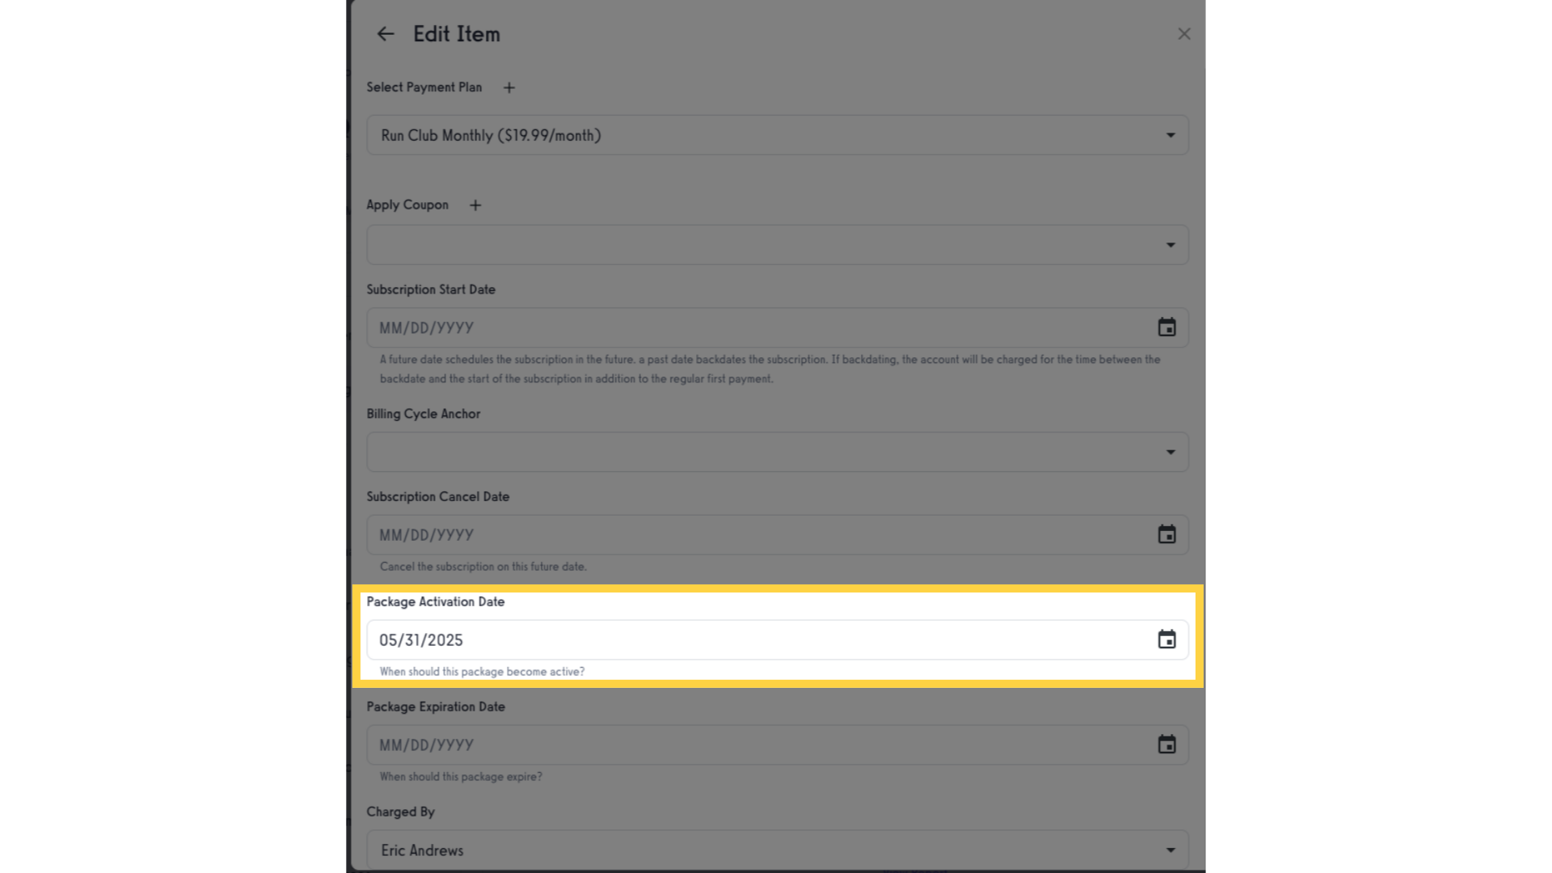Close the Edit Item dialog
Screen dimensions: 1552x873
click(x=1184, y=34)
